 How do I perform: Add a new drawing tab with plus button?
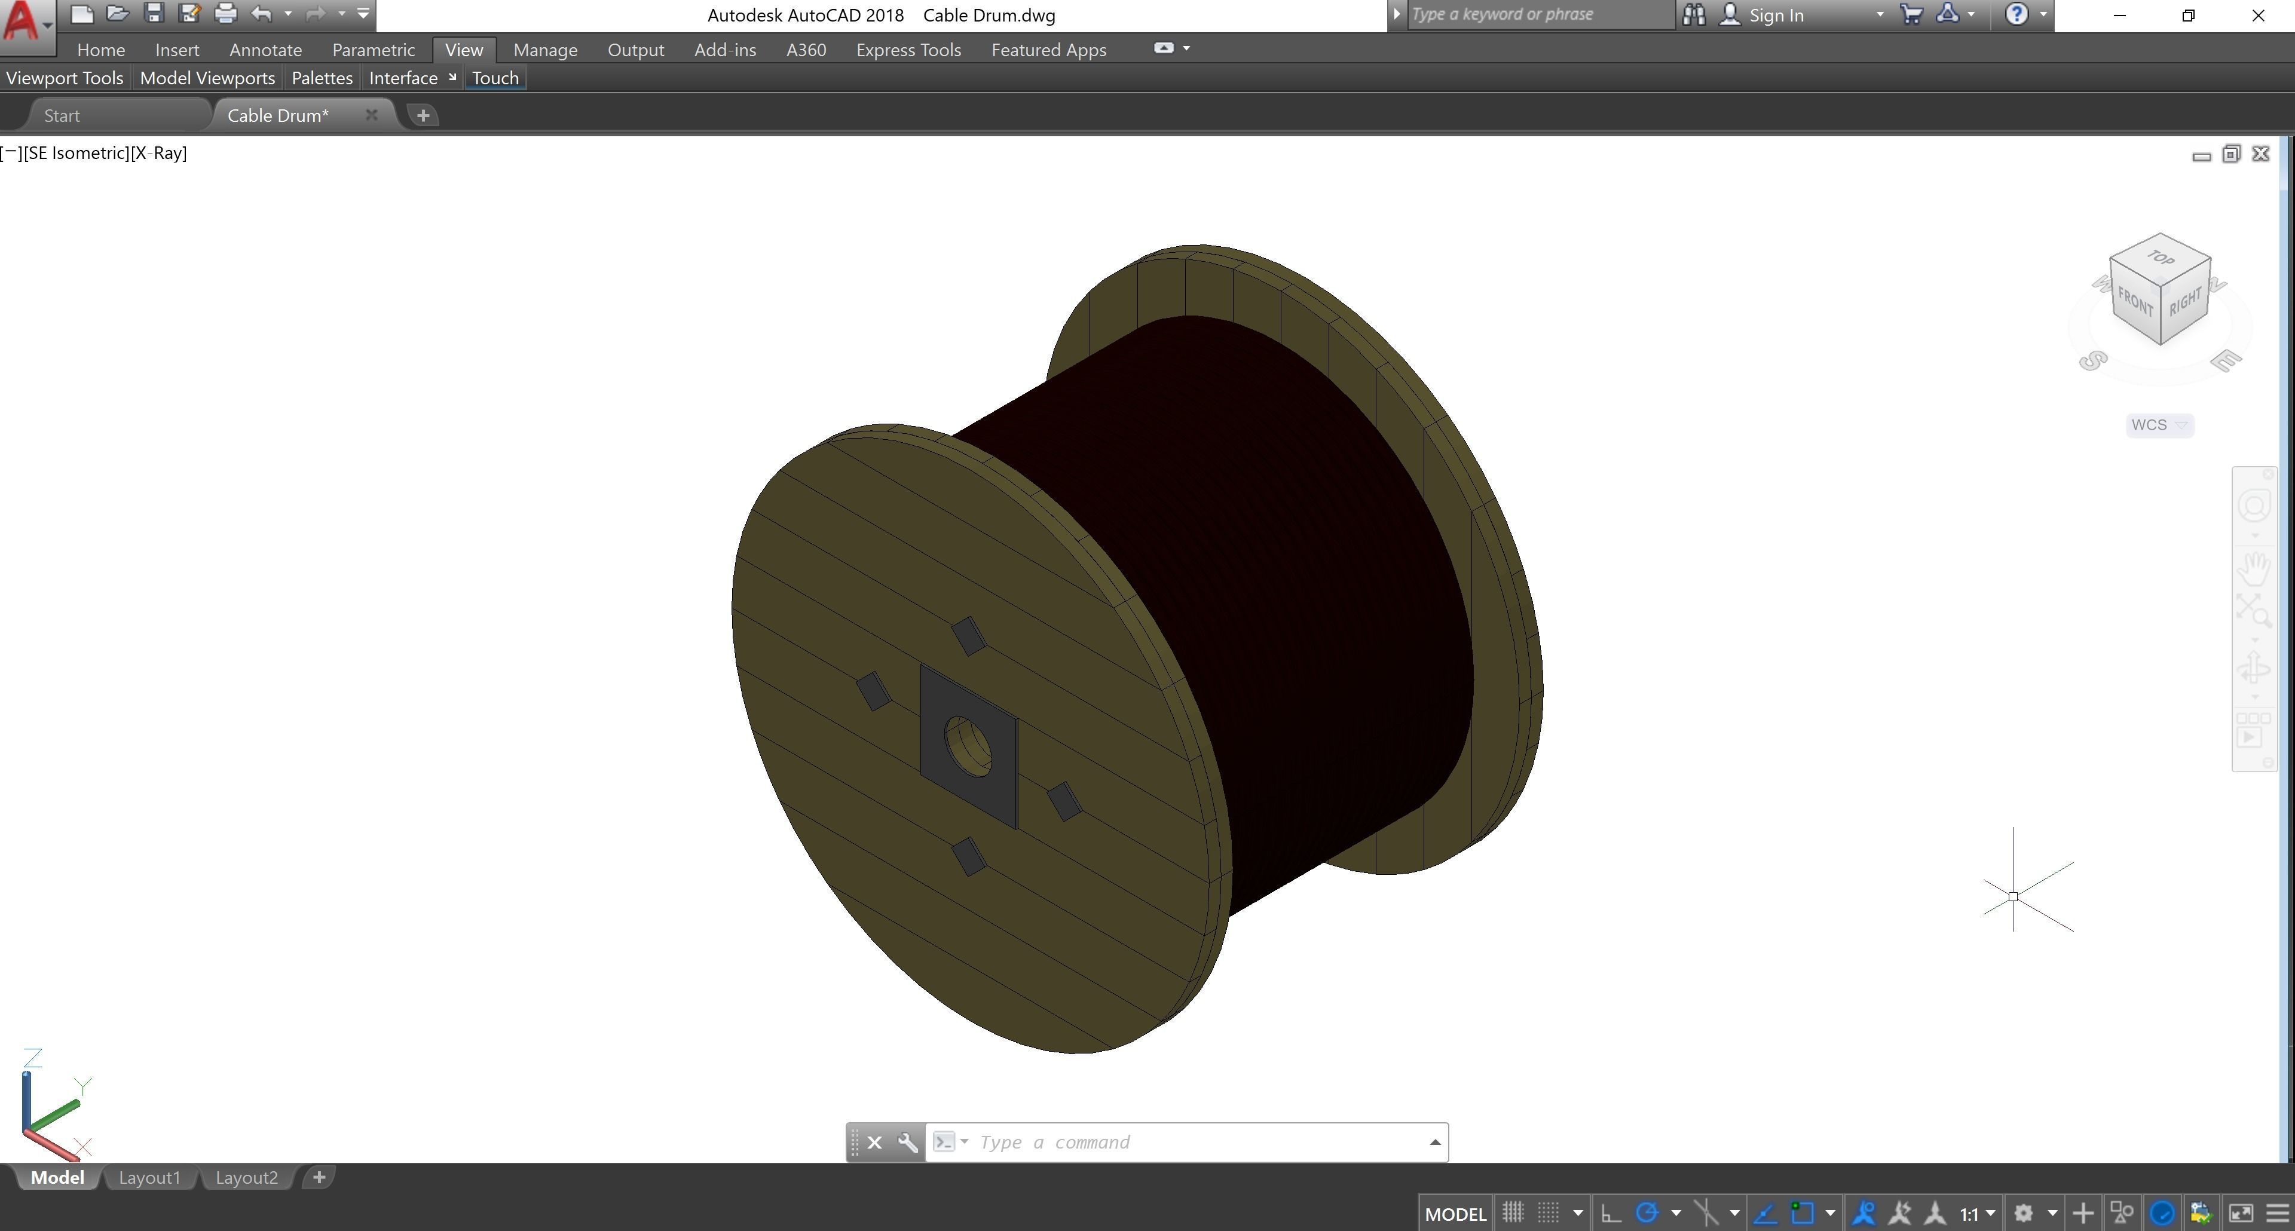pos(423,116)
